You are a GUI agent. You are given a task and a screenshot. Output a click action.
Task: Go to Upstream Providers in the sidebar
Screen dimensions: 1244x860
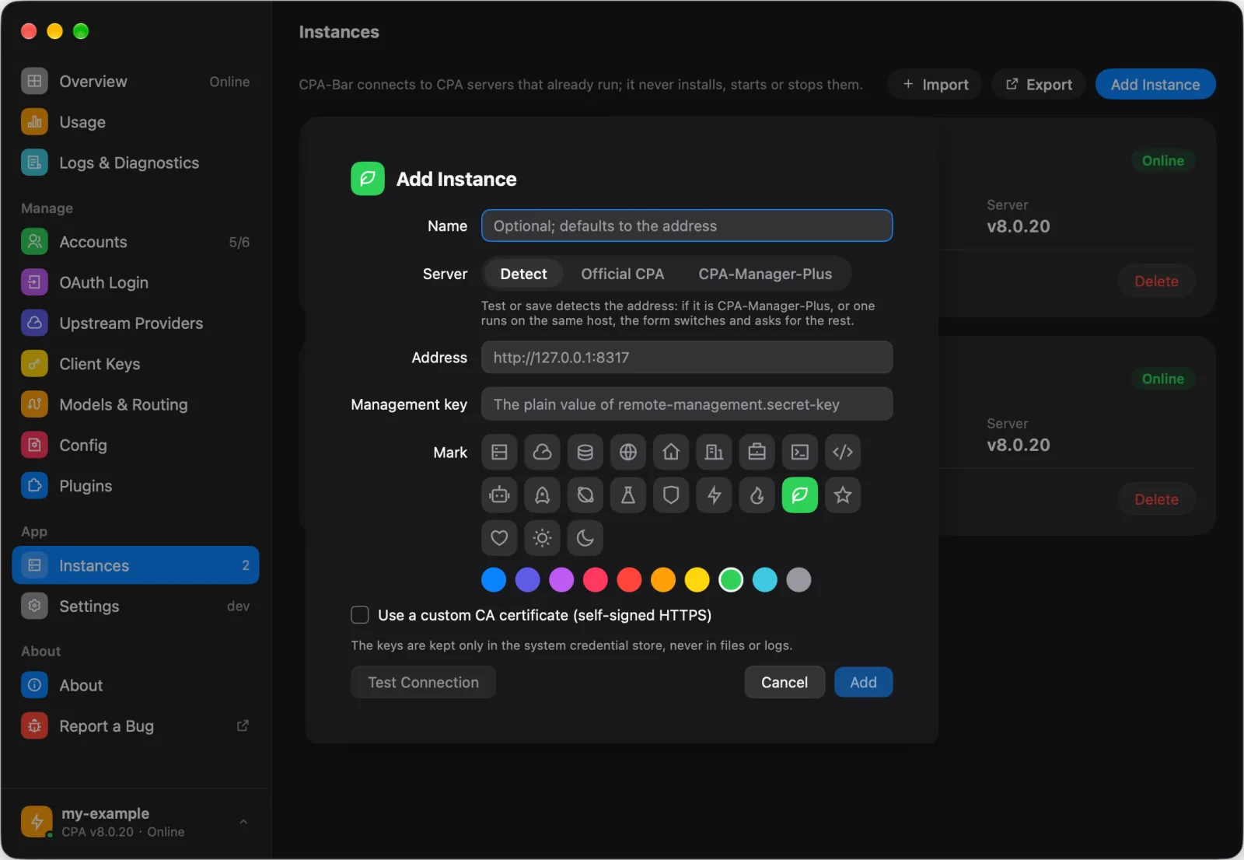click(135, 323)
